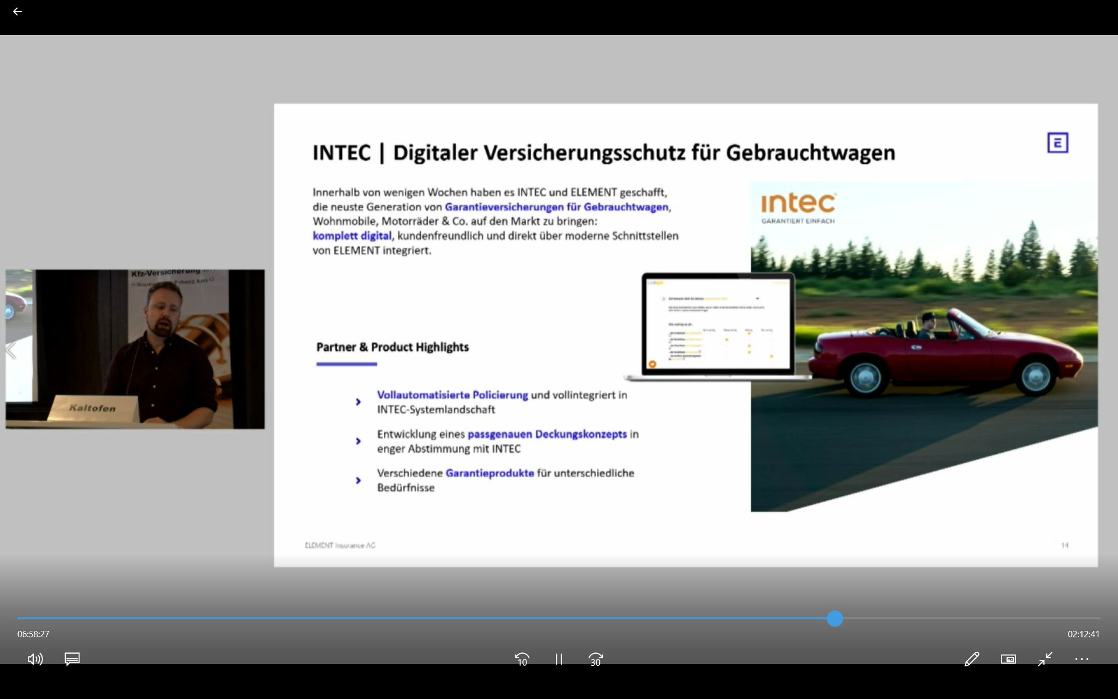Open the pen edit tool
Screen dimensions: 1118x699
tap(971, 659)
